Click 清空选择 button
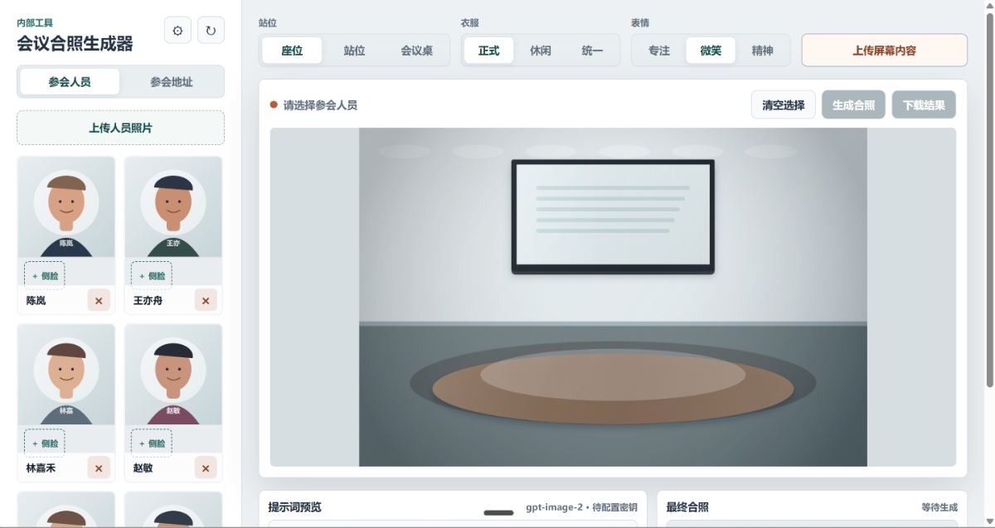Screen dimensions: 995x528 pos(784,105)
